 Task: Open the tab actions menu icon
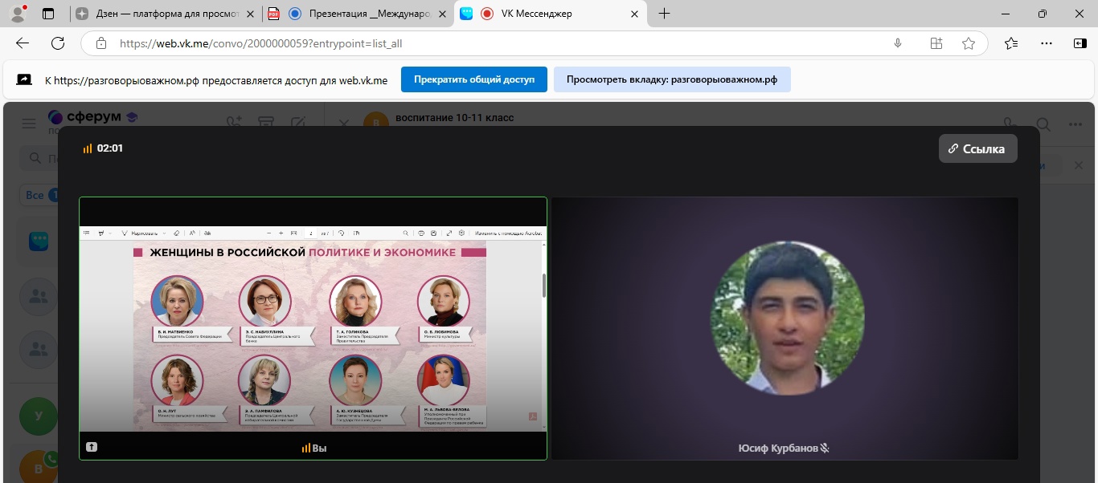coord(48,14)
